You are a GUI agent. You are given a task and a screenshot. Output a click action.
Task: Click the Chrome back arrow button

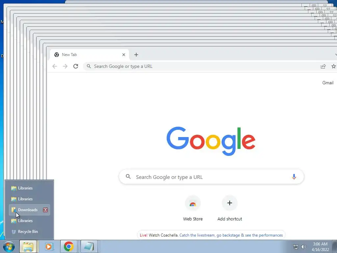click(55, 66)
